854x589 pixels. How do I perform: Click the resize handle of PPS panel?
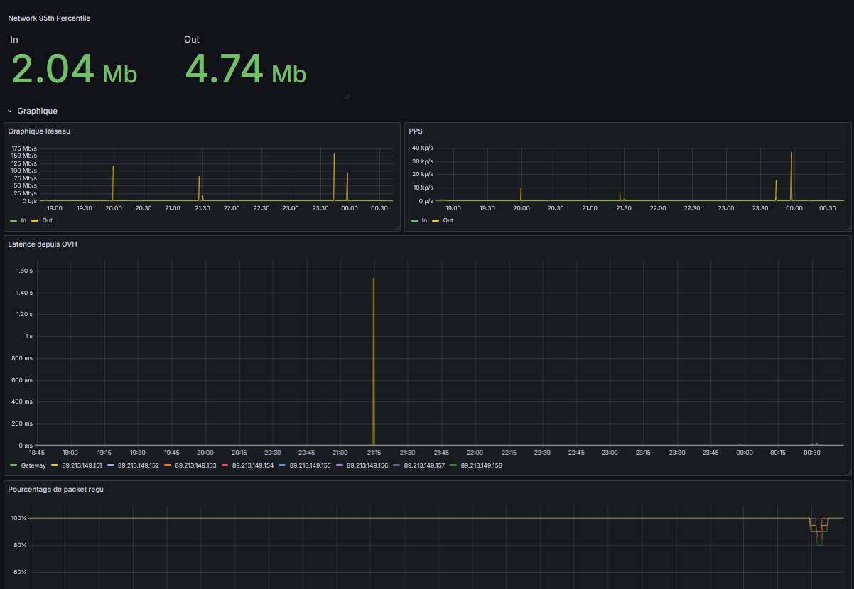(848, 227)
